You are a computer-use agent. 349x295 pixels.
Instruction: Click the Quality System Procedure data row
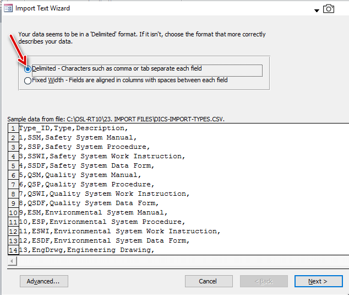click(x=86, y=184)
